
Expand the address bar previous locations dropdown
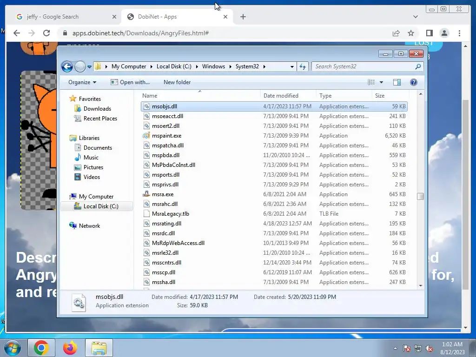click(292, 66)
